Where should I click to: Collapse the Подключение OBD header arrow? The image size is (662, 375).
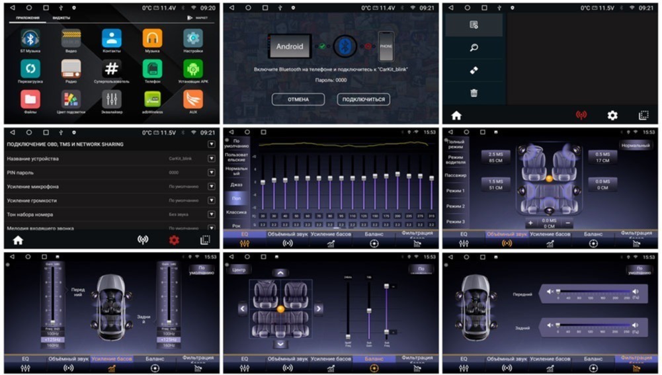pos(212,144)
